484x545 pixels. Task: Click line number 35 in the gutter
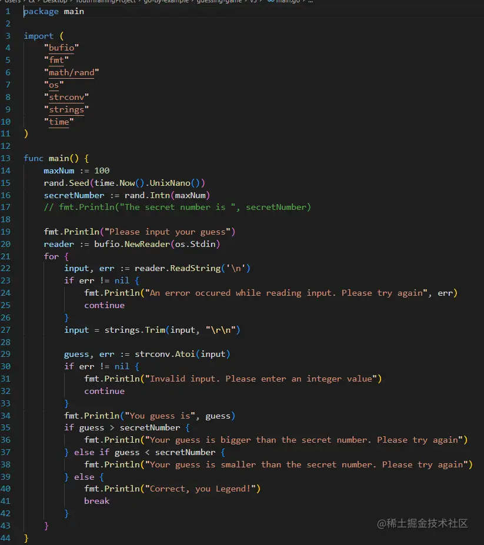5,427
